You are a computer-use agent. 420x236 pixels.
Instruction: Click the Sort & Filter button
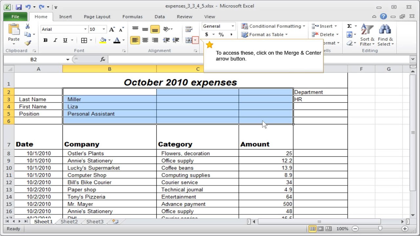pyautogui.click(x=367, y=35)
